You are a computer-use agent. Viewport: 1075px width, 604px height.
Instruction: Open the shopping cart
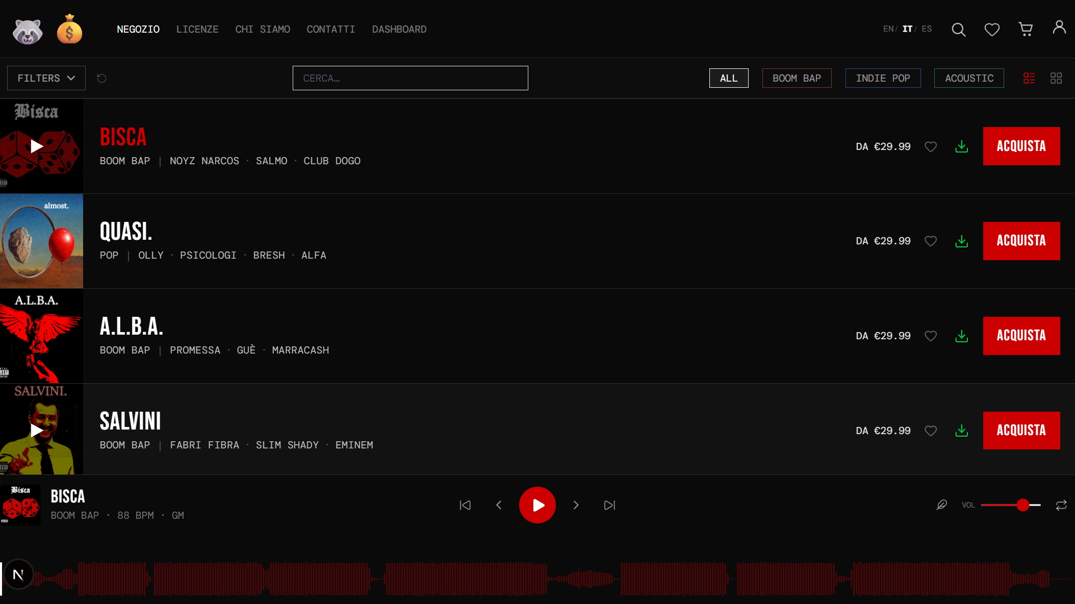tap(1026, 29)
